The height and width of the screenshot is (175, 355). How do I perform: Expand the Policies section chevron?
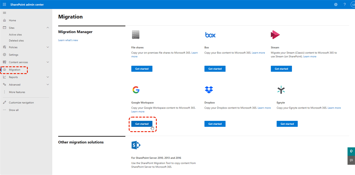(48, 47)
